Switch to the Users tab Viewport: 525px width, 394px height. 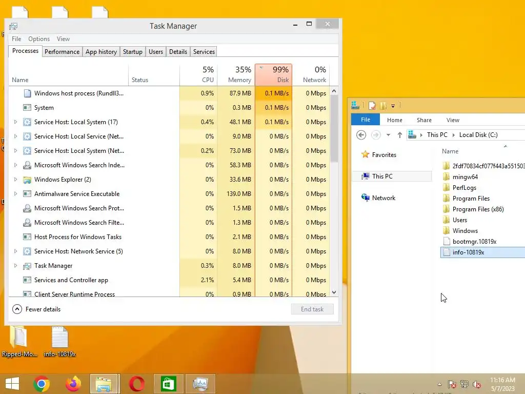(156, 52)
